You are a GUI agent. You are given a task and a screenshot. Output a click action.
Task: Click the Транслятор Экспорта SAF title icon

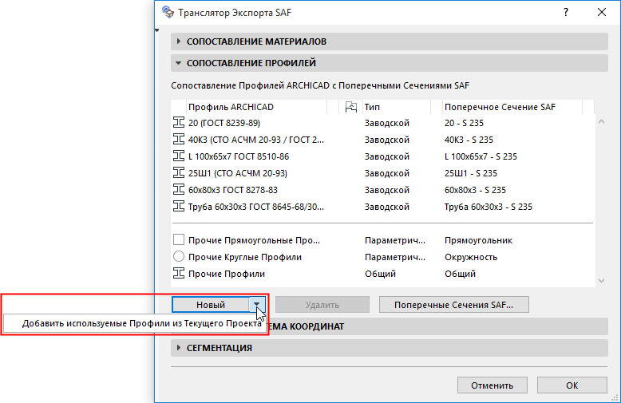click(168, 12)
